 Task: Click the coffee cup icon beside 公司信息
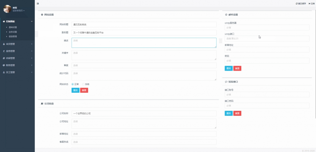click(x=42, y=104)
